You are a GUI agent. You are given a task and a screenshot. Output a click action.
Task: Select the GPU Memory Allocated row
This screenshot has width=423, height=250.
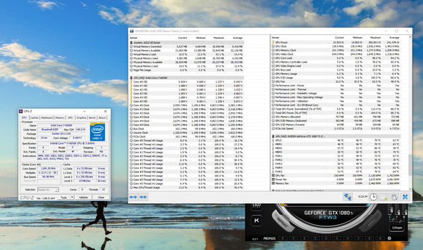coord(336,117)
